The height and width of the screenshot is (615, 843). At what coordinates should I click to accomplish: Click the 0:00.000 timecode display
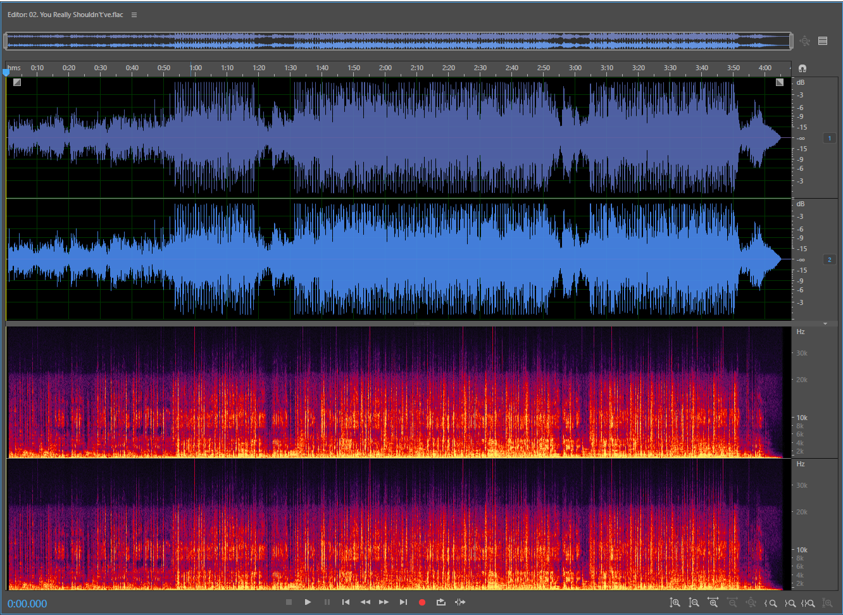click(27, 604)
